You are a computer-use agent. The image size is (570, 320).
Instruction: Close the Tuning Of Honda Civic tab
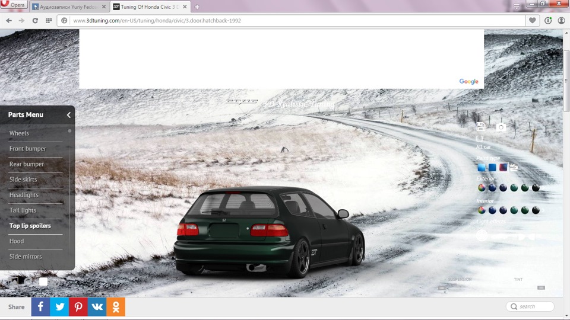(x=185, y=7)
